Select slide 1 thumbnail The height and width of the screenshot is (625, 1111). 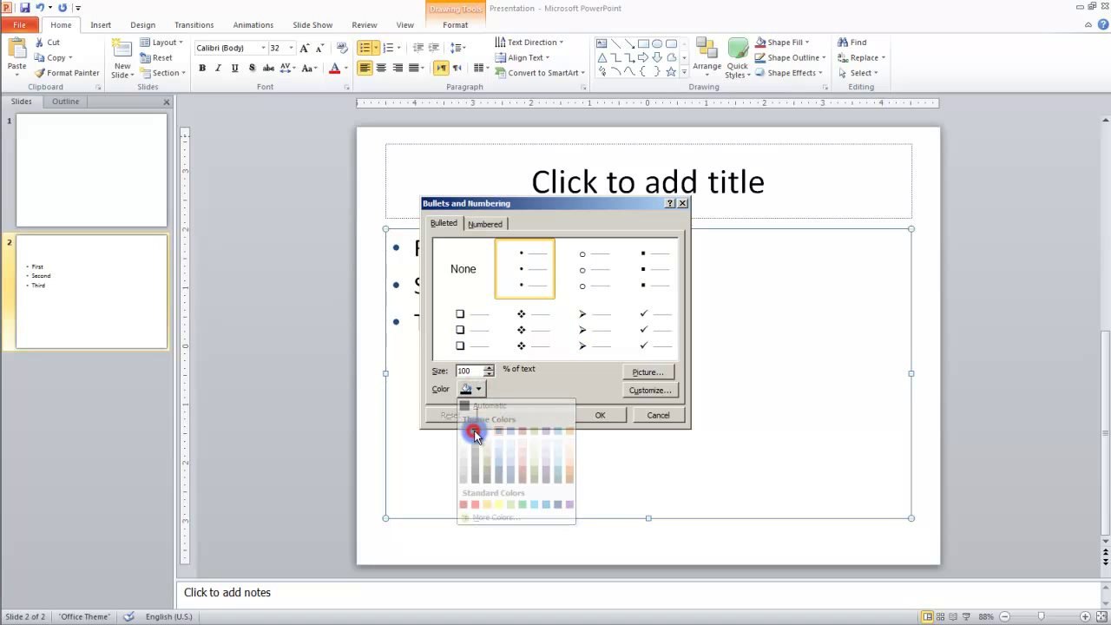point(91,170)
